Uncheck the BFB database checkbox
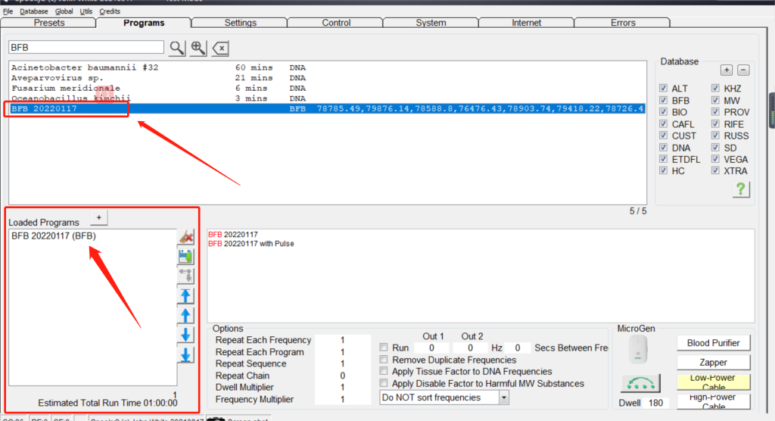Screen dimensions: 775x421 [x=664, y=101]
